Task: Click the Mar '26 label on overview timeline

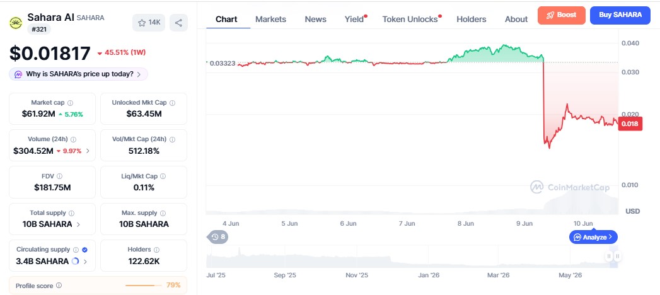Action: [499, 275]
